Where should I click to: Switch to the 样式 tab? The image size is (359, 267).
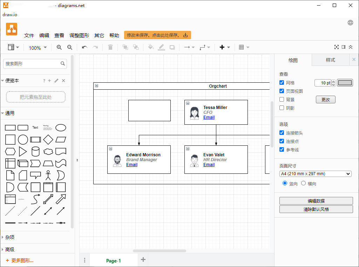point(330,60)
